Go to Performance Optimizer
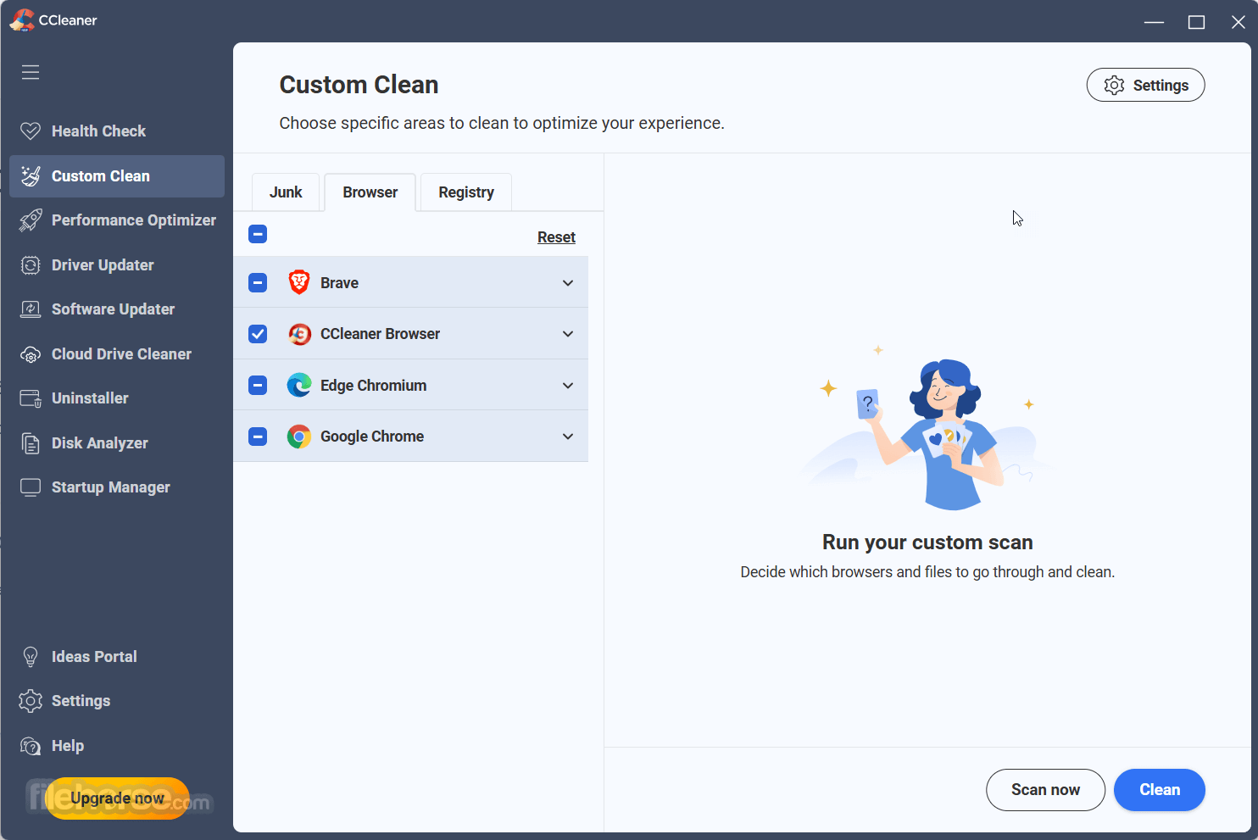 [x=117, y=220]
